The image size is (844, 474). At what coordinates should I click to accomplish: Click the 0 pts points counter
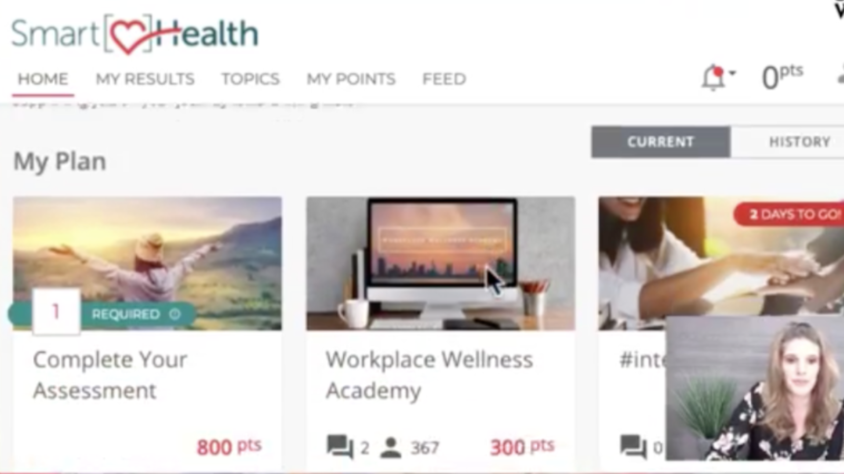(x=782, y=76)
